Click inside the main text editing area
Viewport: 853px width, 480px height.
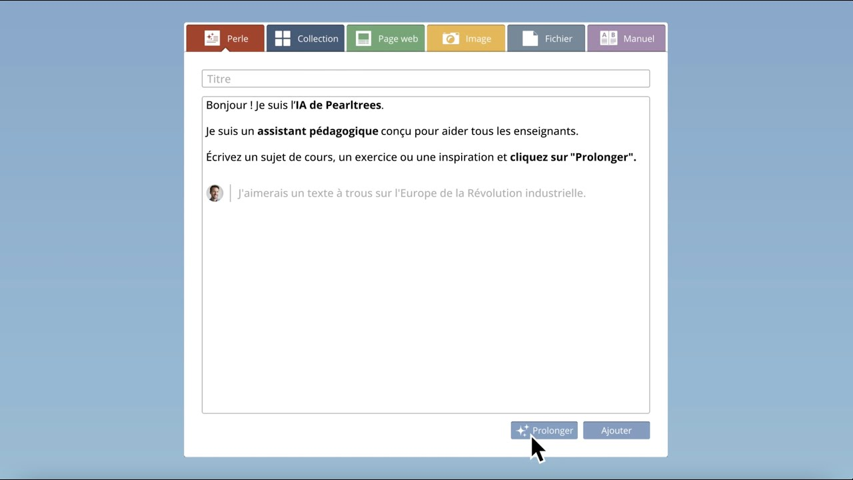coord(426,300)
